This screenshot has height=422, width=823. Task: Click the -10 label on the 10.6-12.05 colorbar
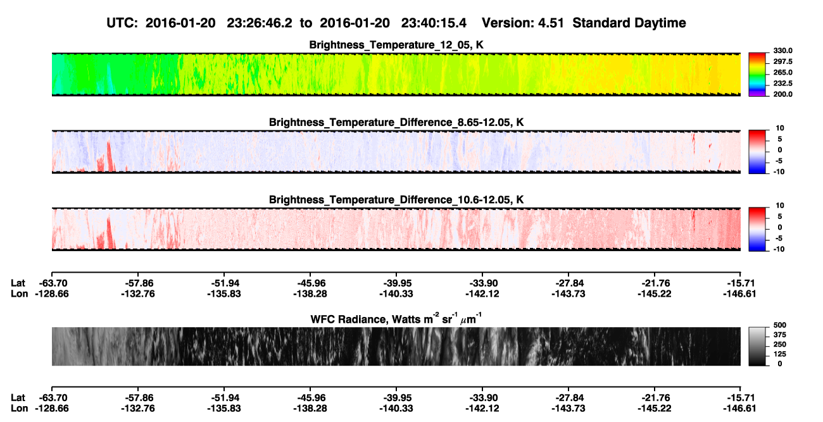click(x=779, y=249)
